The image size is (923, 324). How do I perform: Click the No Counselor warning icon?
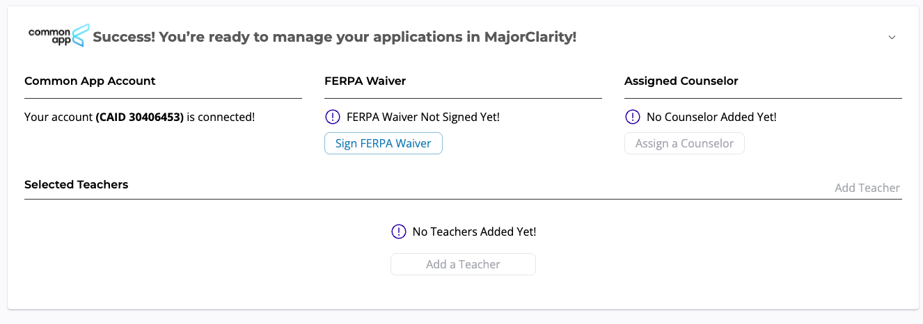pos(632,117)
